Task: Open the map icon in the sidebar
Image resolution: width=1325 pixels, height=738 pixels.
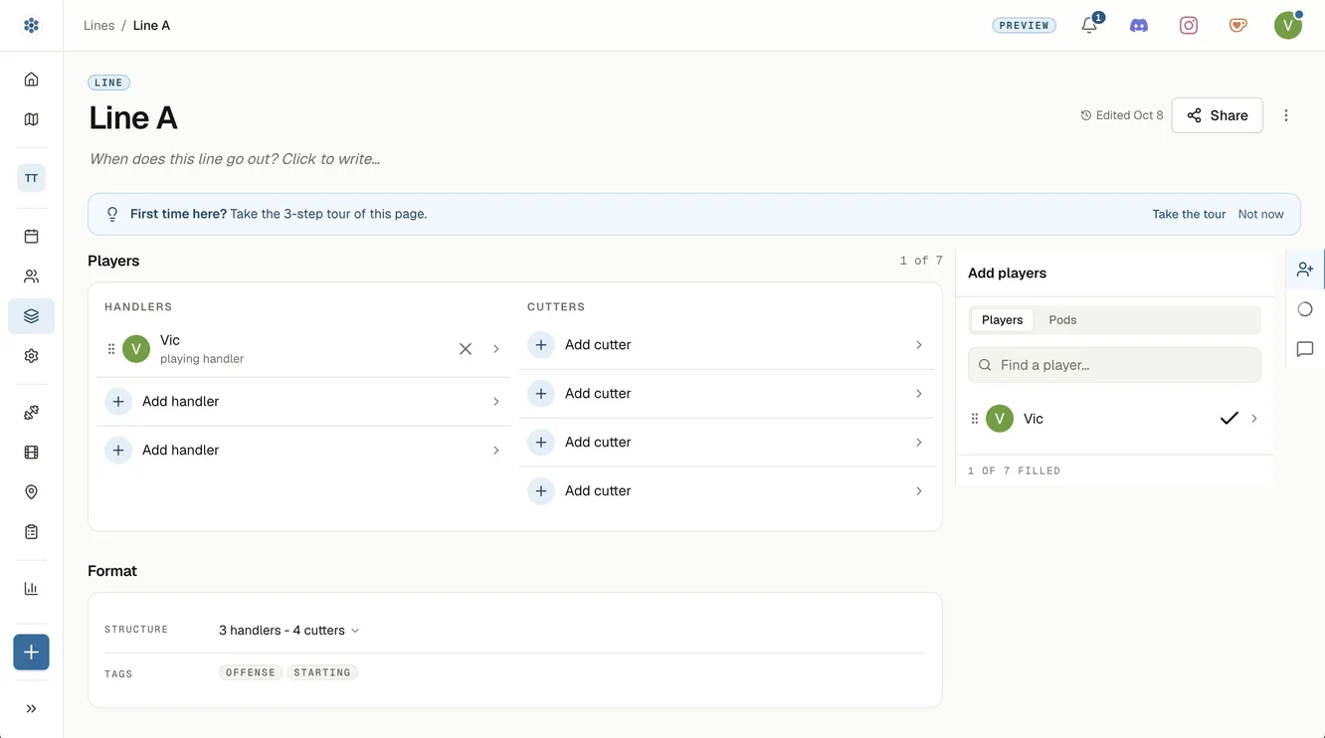Action: [x=31, y=119]
